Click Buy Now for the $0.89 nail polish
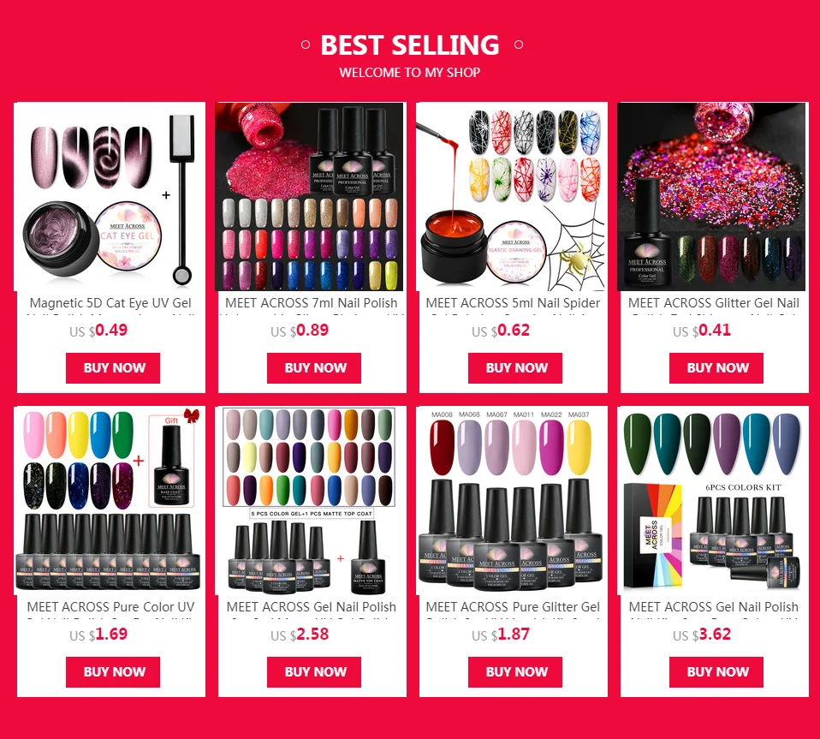Viewport: 820px width, 739px height. click(x=314, y=368)
